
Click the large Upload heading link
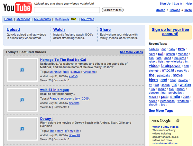[x=13, y=29]
